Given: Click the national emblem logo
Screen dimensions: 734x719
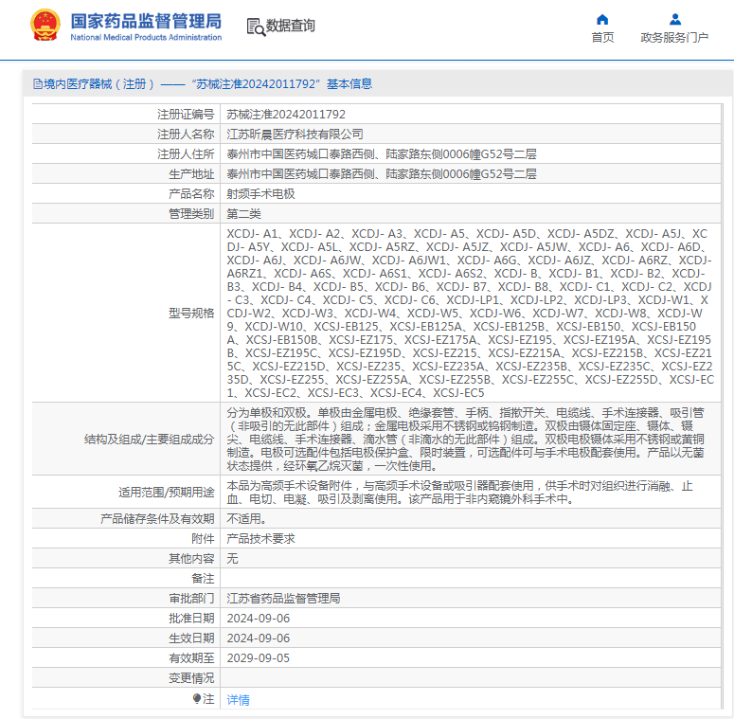Looking at the screenshot, I should click(x=45, y=26).
